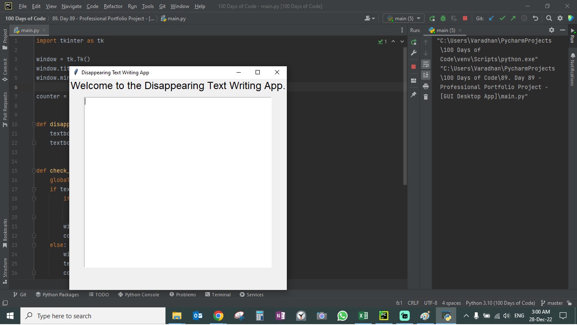Click inside the Disappearing Text app text area
577x325 pixels.
177,181
